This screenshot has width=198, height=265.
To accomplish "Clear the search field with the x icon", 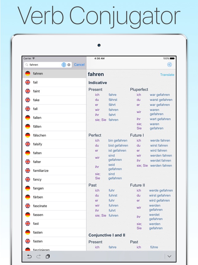I will 69,65.
